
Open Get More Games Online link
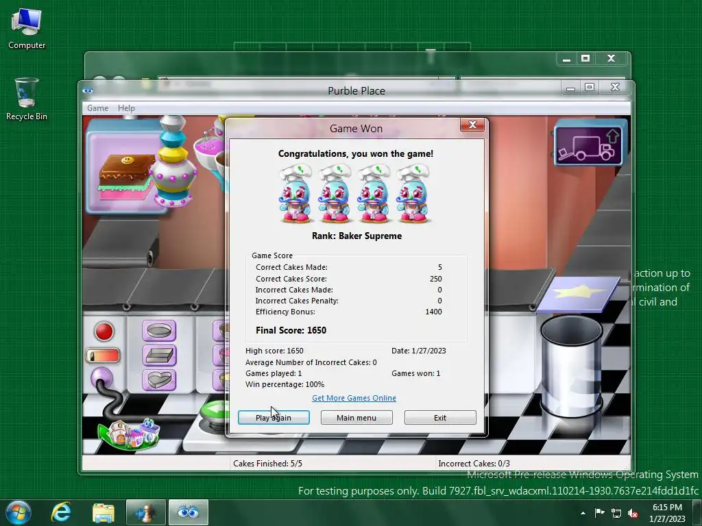[x=354, y=398]
